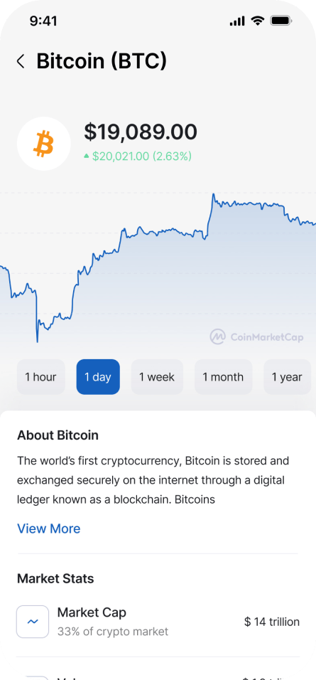Tap the back arrow icon

coord(21,61)
